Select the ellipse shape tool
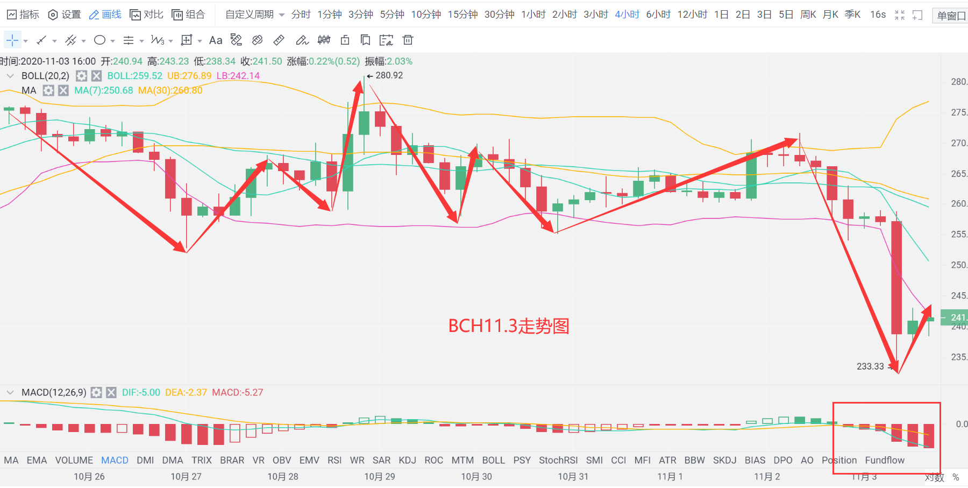 coord(99,40)
